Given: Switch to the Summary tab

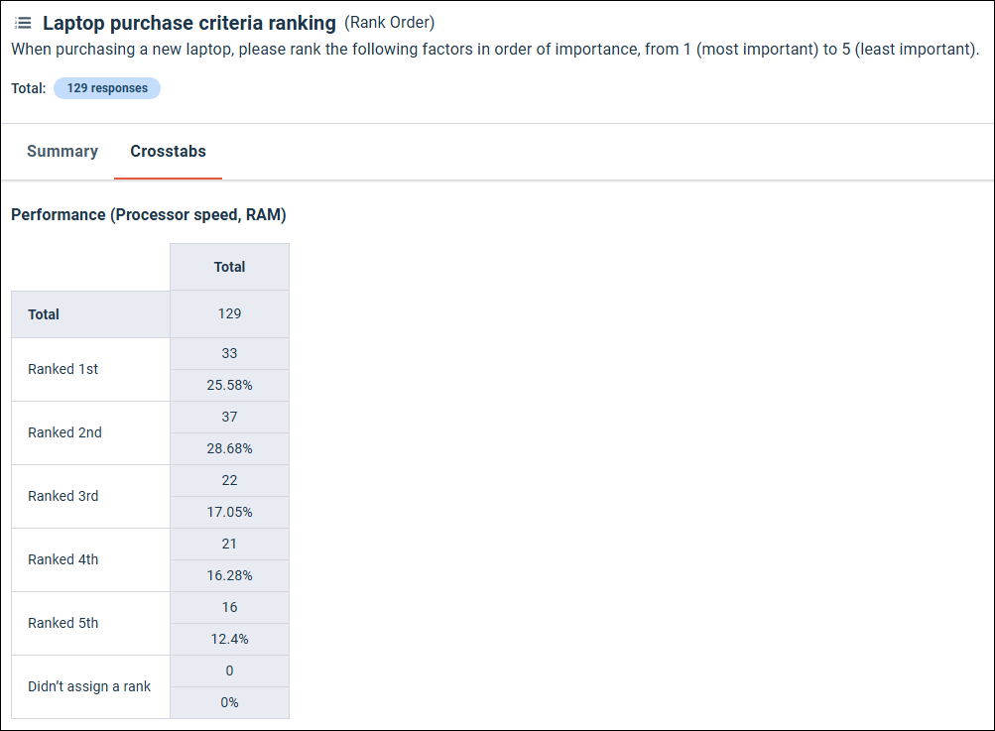Looking at the screenshot, I should point(62,152).
